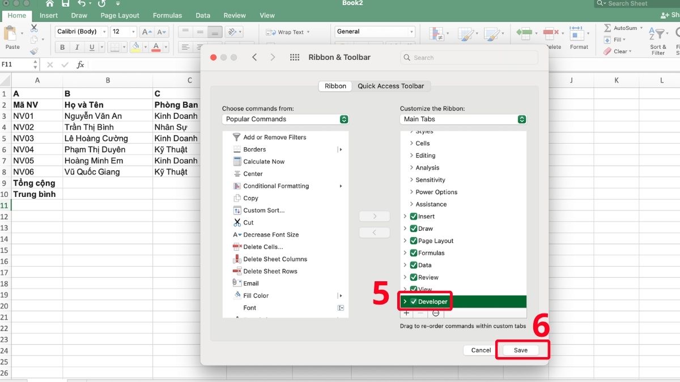Go back with dialog back arrow
The width and height of the screenshot is (680, 382).
[x=254, y=57]
